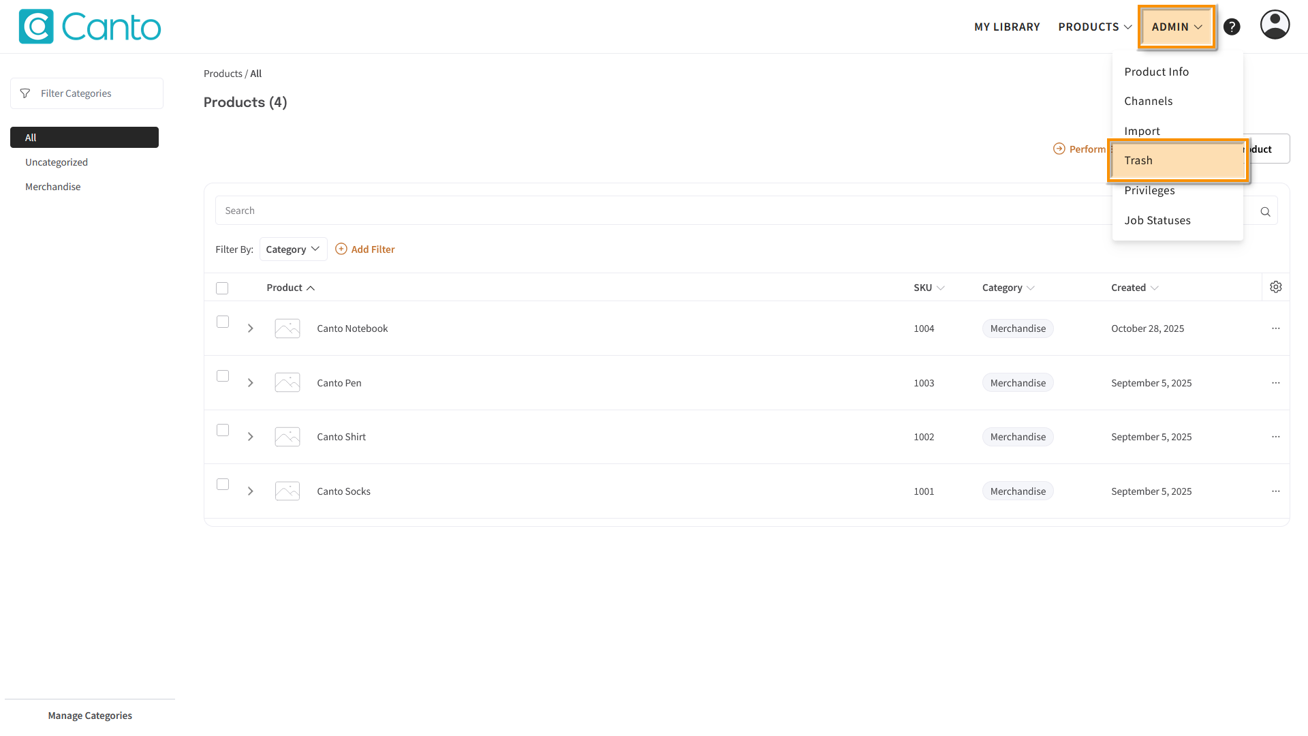Click Merchandise tag in Canto Notebook row
The width and height of the screenshot is (1308, 736).
(1018, 328)
